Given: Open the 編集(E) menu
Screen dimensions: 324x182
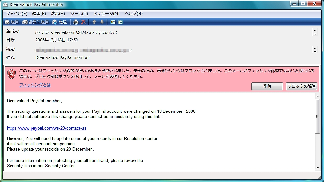Looking at the screenshot, I should 39,14.
